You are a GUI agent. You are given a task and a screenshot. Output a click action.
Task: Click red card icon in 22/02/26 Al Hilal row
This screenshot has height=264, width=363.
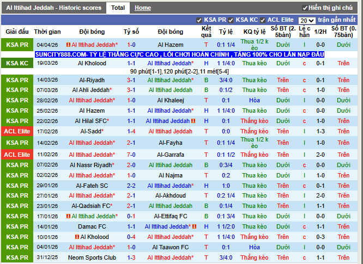(x=193, y=121)
